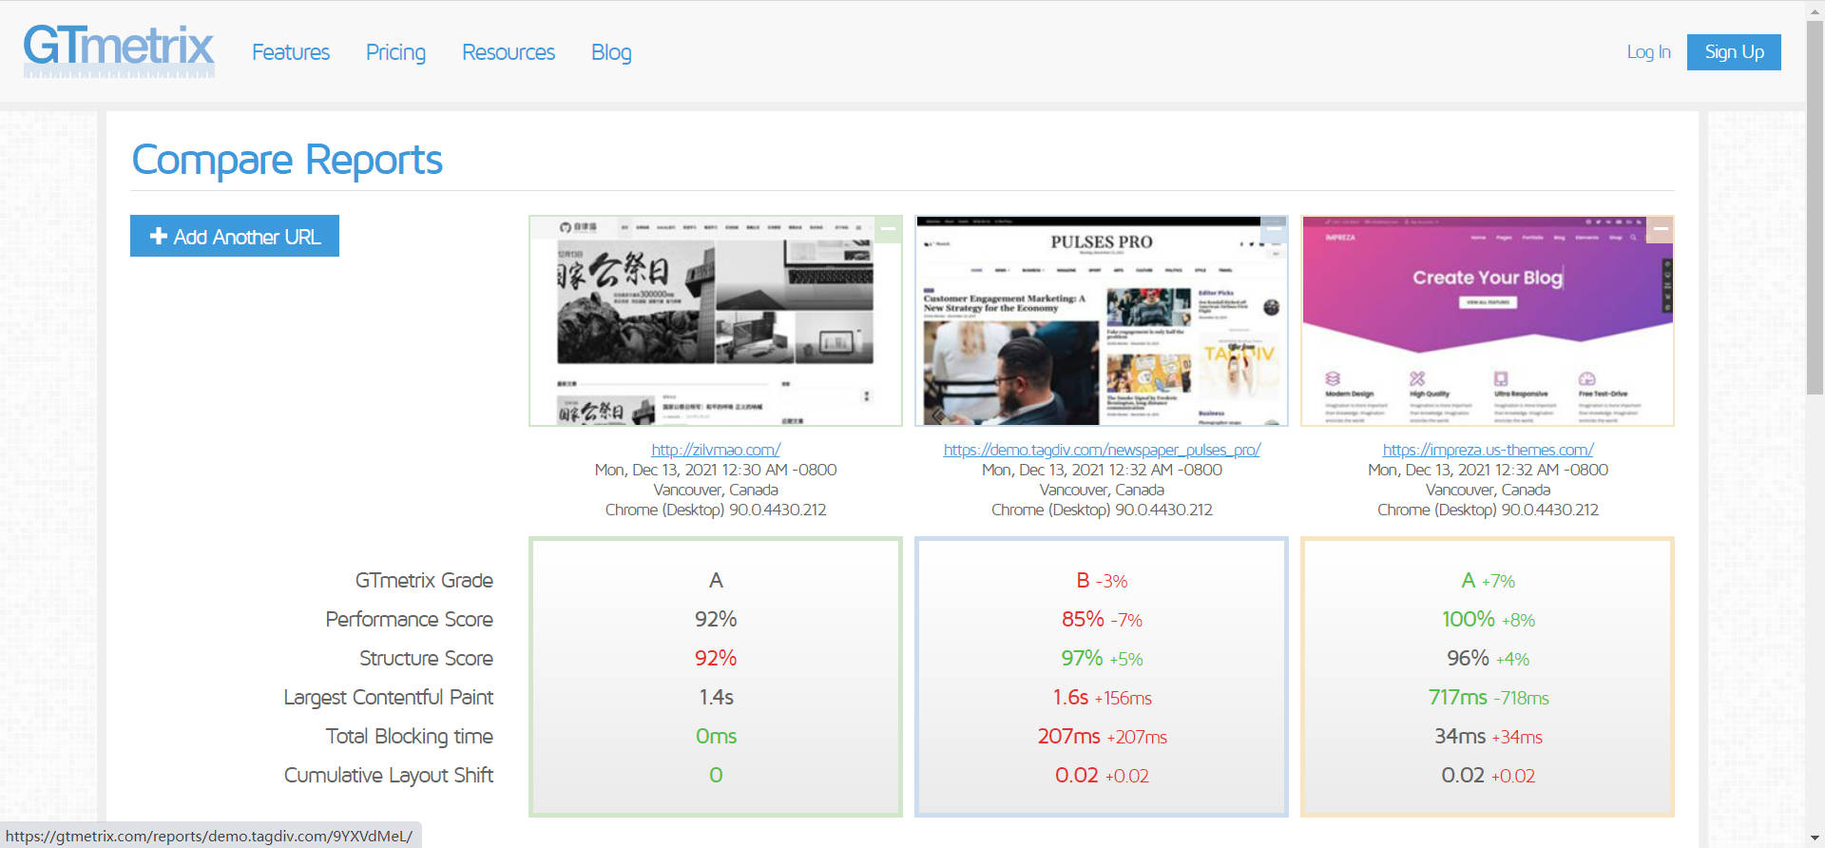
Task: Click the 1.4s Largest Contentful Paint value
Action: (716, 697)
